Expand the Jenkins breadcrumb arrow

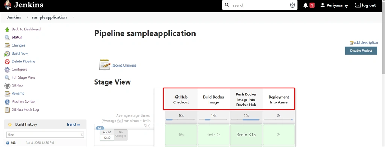coord(27,17)
